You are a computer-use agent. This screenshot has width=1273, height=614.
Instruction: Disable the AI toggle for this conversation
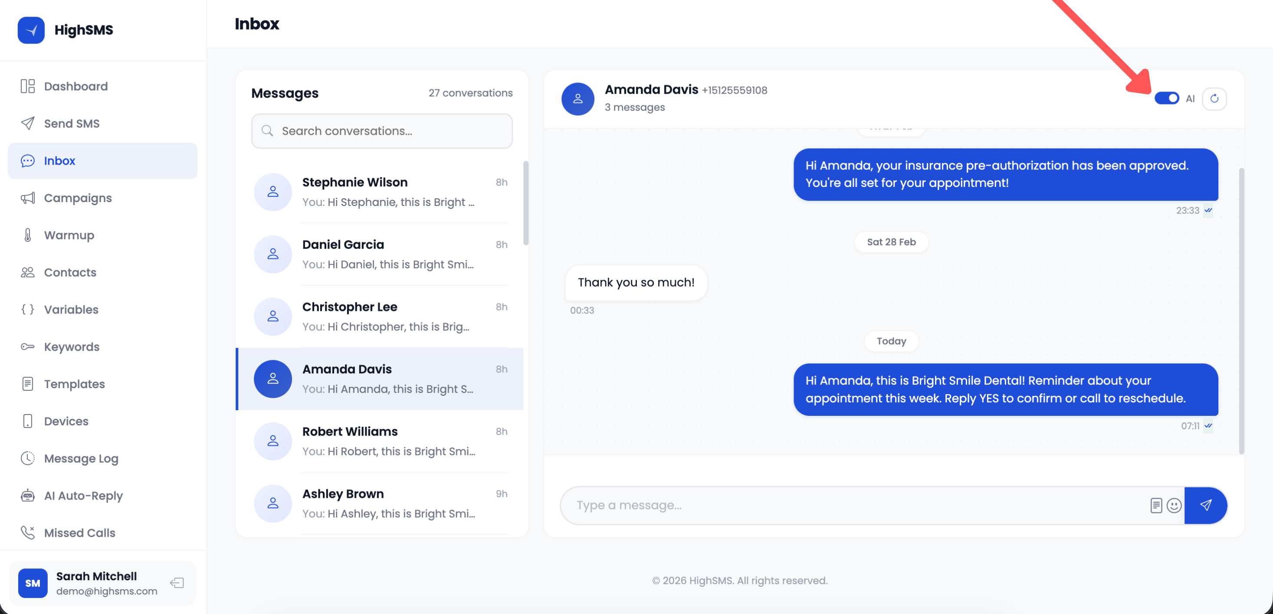pos(1167,98)
